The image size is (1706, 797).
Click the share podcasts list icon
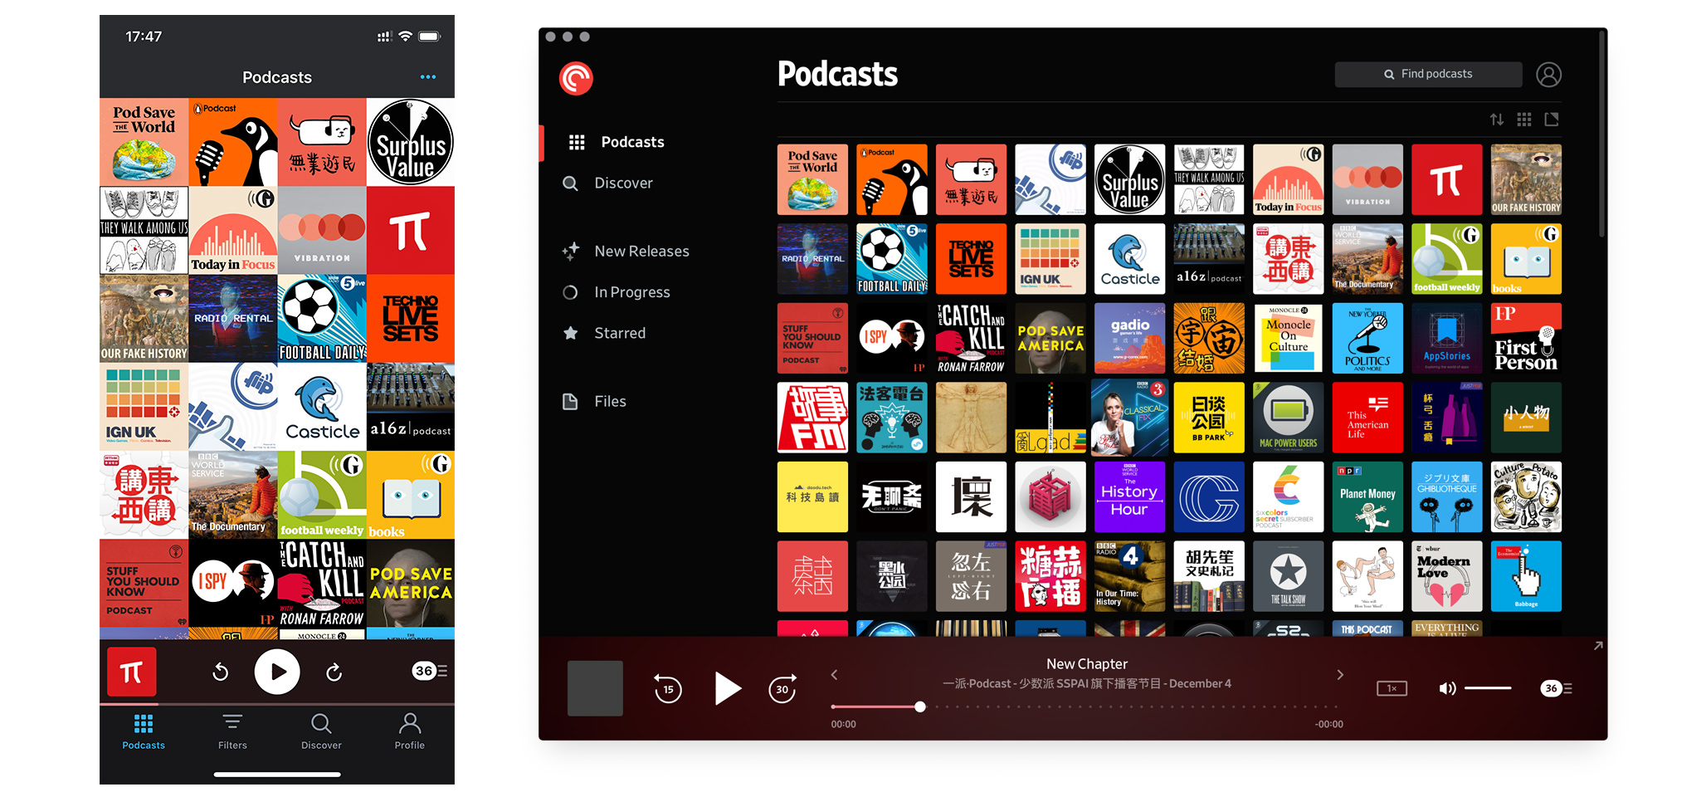[x=1552, y=120]
